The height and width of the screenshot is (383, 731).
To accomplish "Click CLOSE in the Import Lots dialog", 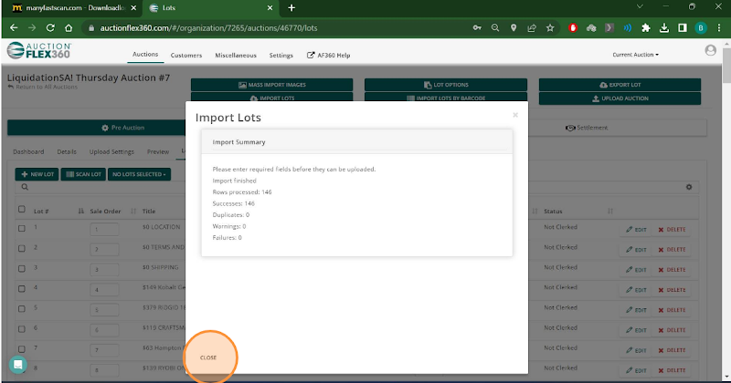I will (x=208, y=357).
